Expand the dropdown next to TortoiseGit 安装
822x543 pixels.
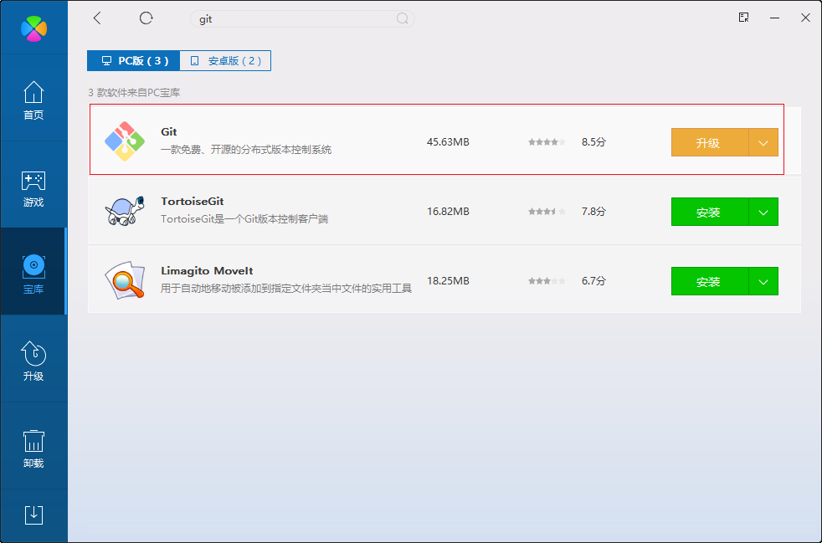point(763,212)
